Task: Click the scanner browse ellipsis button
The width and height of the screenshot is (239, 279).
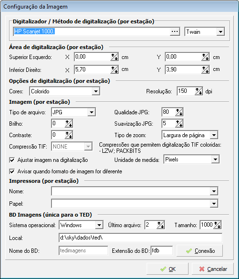Action: 175,32
